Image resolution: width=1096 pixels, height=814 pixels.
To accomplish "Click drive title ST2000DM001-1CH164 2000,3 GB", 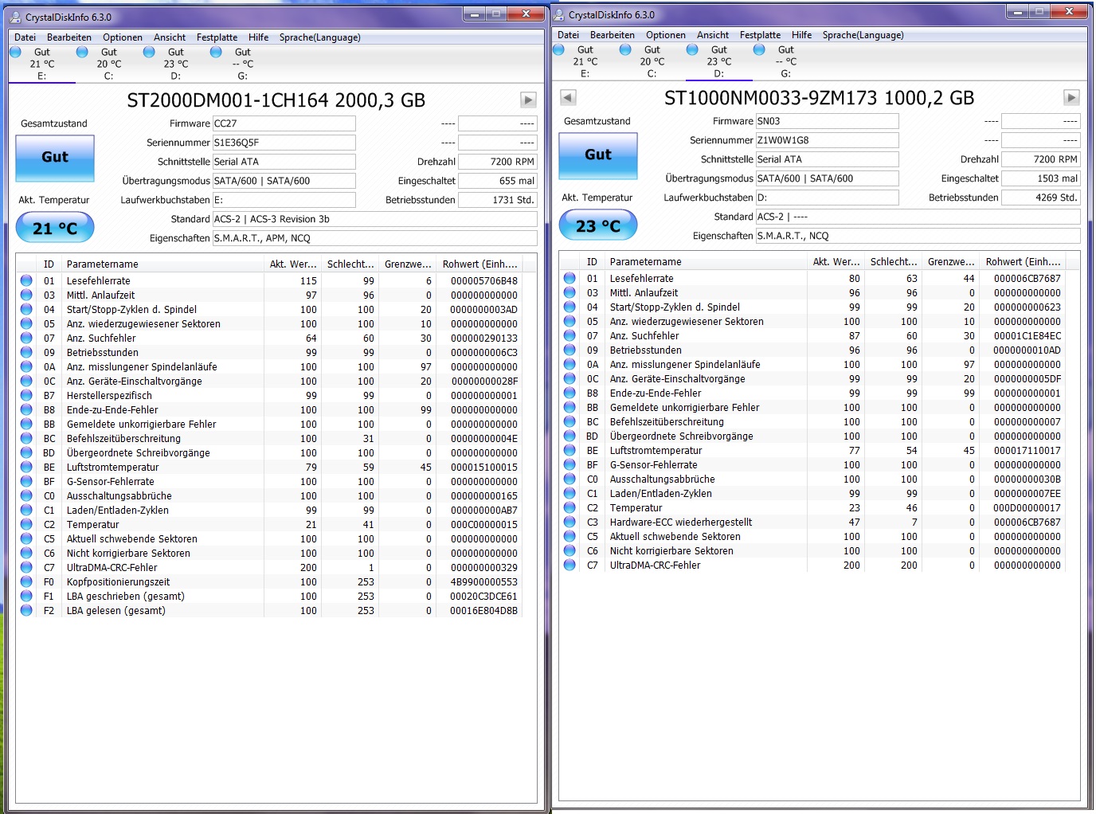I will (x=276, y=100).
